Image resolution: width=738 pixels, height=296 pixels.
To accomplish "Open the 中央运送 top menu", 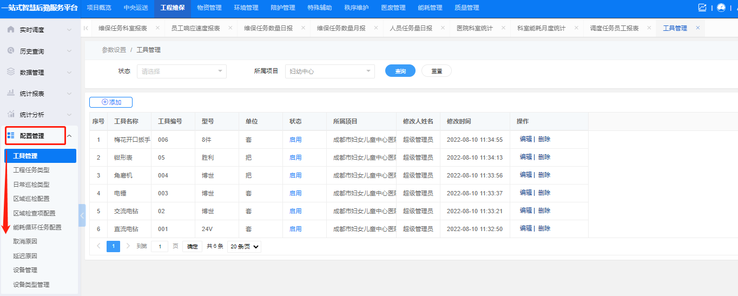I will 135,8.
